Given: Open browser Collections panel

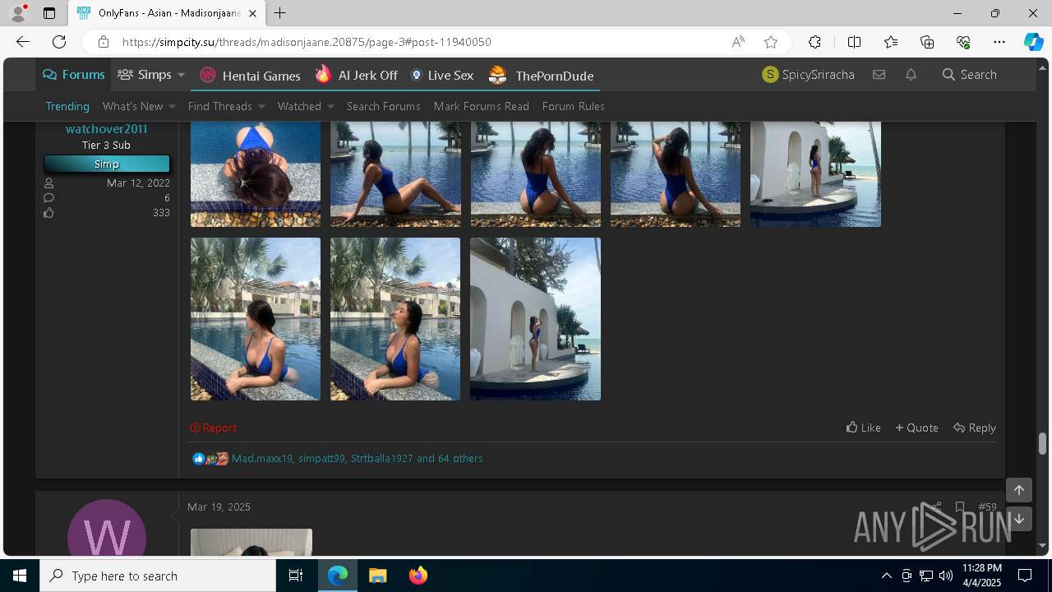Looking at the screenshot, I should pos(927,42).
